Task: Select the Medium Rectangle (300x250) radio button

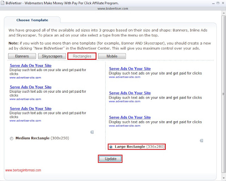Action: point(12,139)
